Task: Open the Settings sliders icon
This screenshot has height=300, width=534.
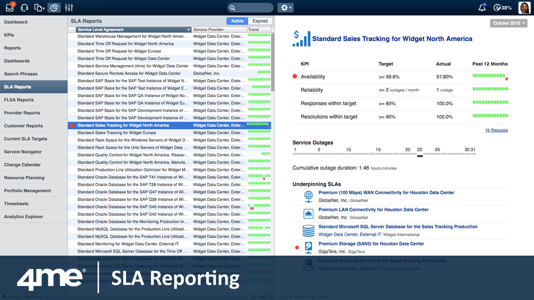Action: coord(69,7)
